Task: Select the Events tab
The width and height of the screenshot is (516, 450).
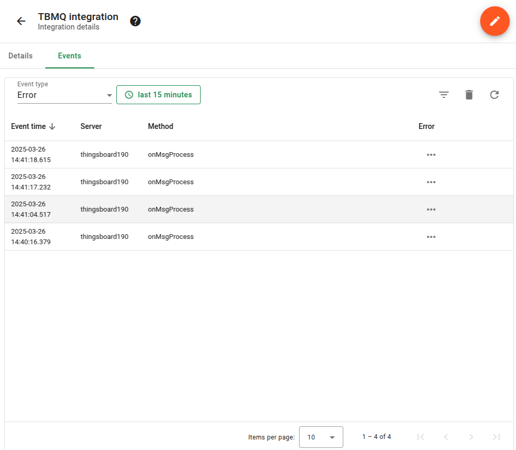Action: (70, 56)
